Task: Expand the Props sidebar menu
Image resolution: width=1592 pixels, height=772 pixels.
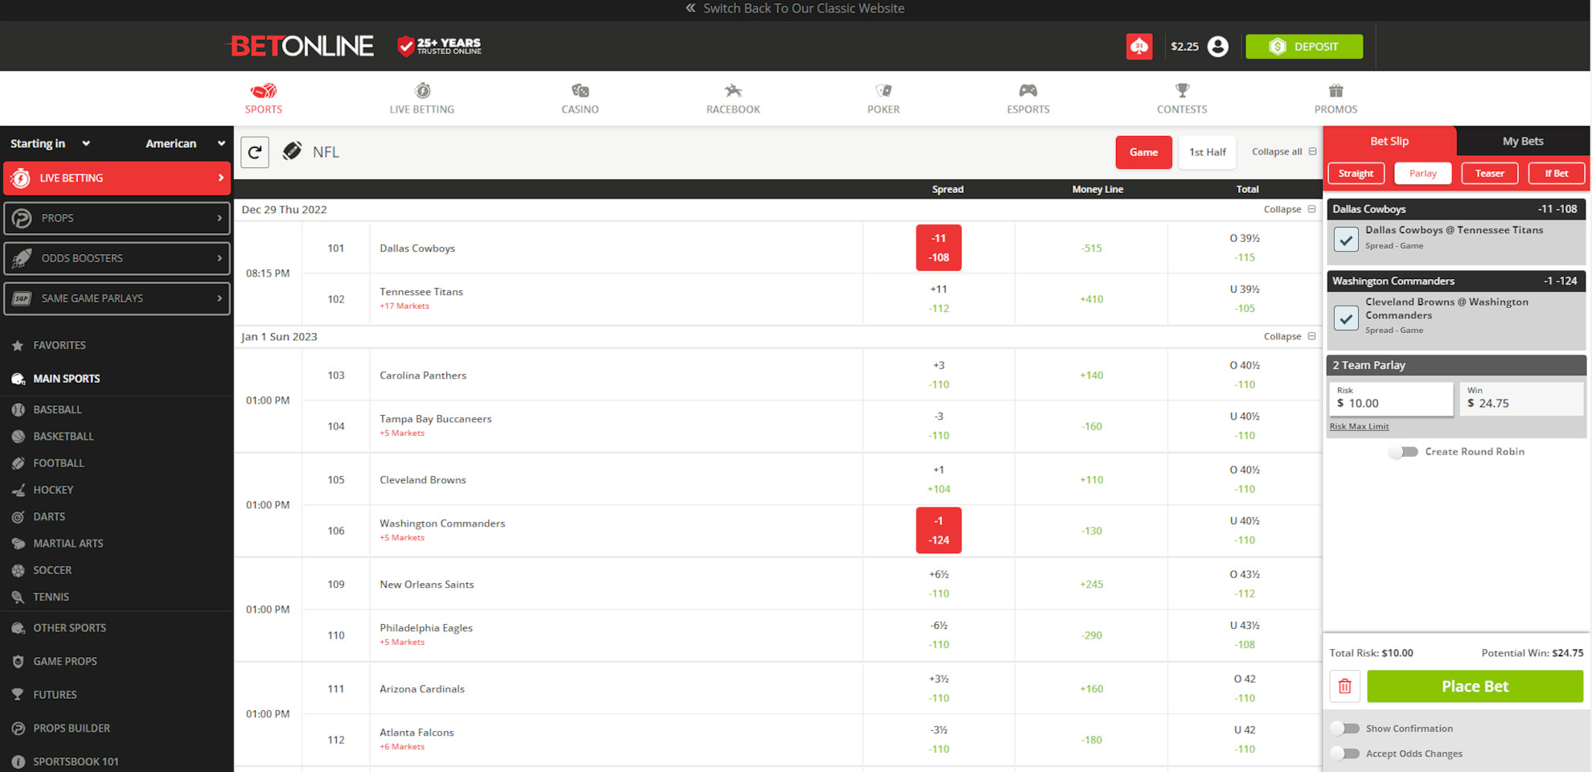Action: [x=117, y=218]
